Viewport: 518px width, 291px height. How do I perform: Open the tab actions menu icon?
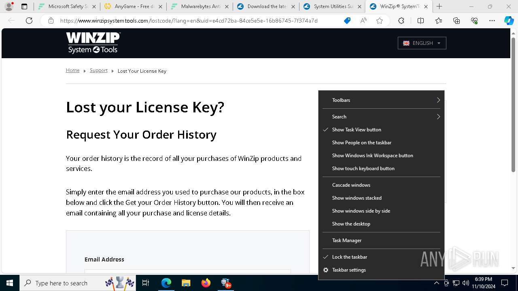pos(24,6)
